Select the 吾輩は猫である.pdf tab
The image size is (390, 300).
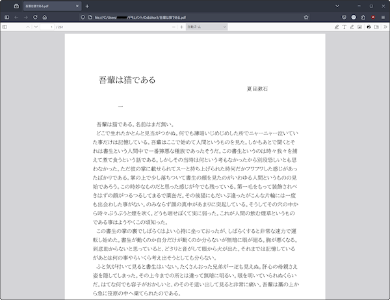tap(49, 6)
